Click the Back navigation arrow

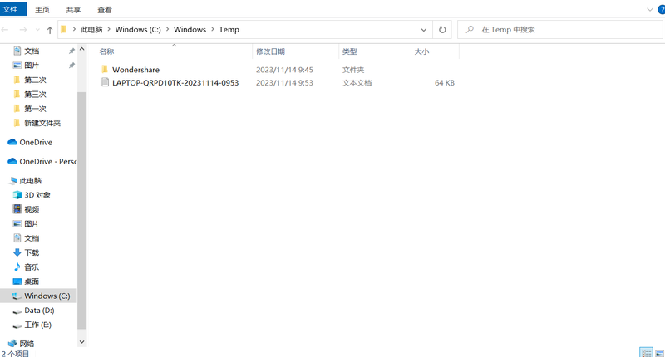pos(7,30)
